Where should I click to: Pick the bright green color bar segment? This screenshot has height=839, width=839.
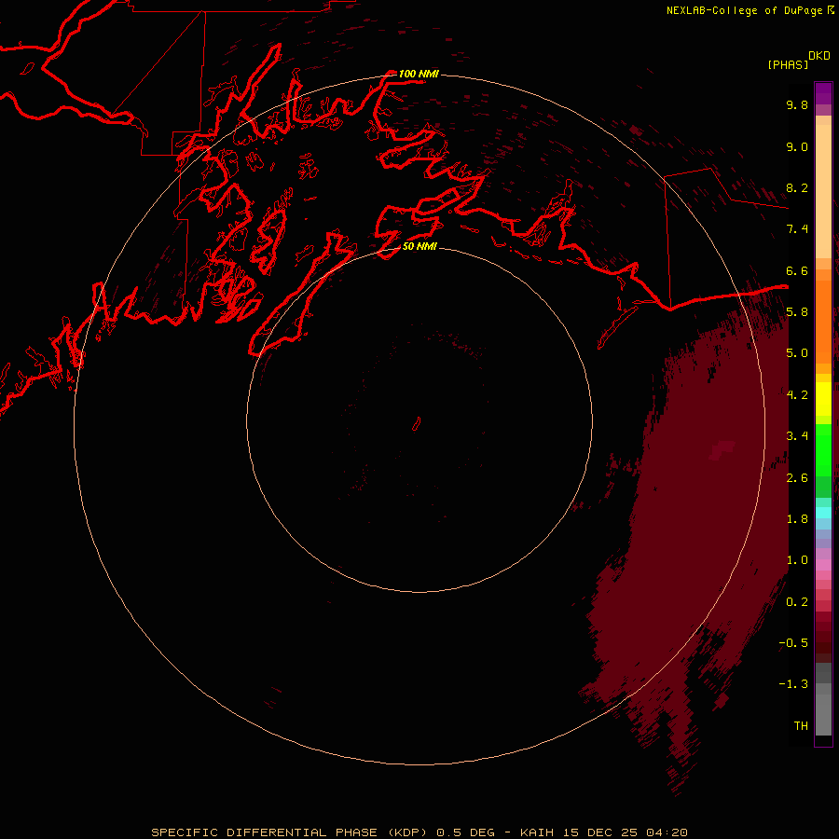tap(823, 450)
